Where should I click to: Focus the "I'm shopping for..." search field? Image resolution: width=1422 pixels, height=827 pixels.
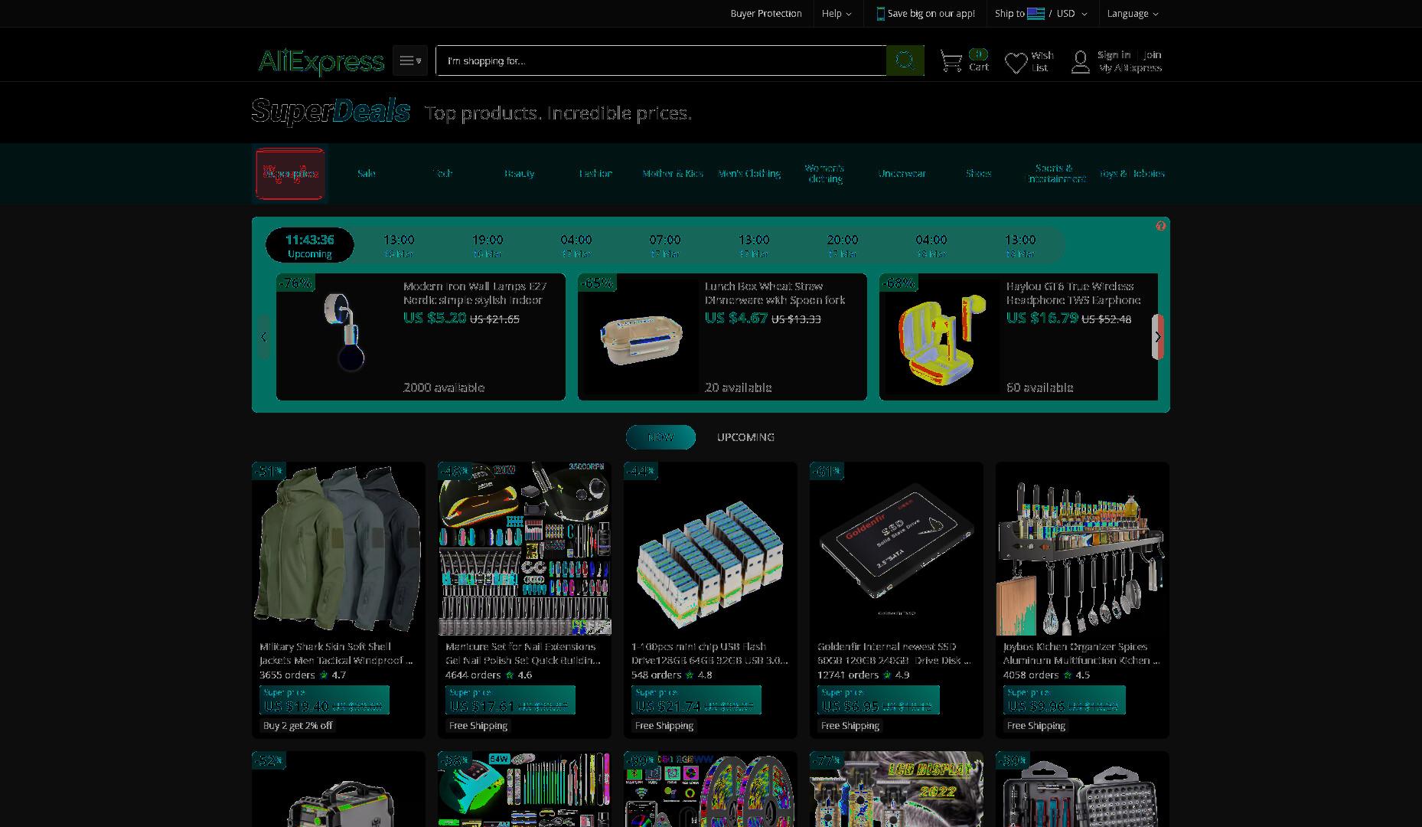point(661,60)
